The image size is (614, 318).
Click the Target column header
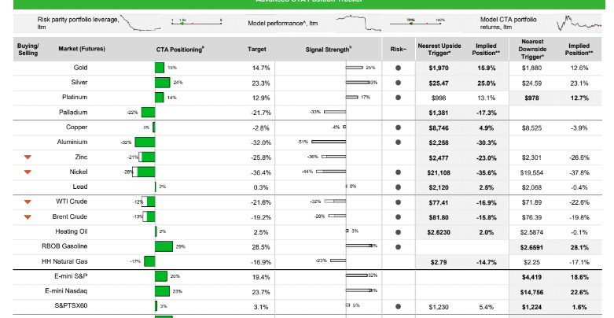point(257,50)
